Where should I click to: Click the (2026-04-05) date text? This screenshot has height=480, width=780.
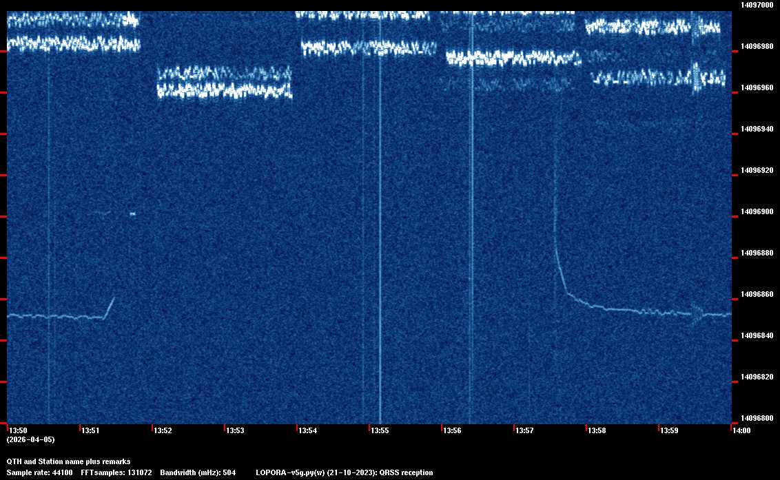point(30,439)
